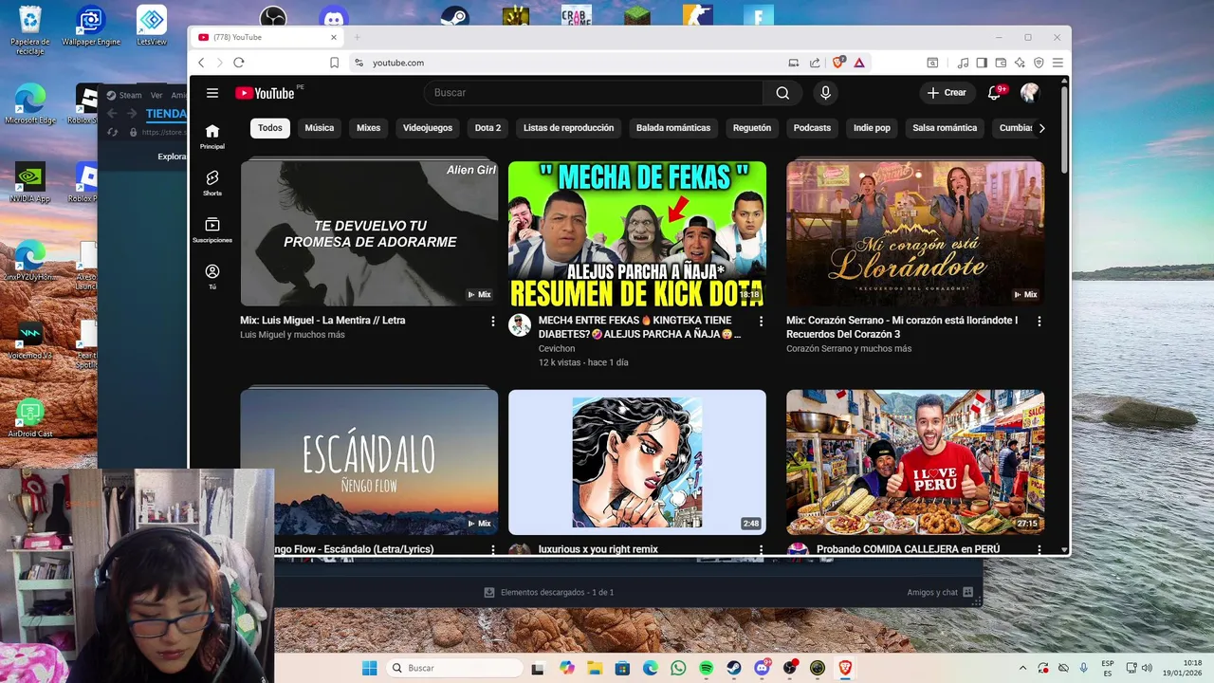
Task: Select the Salsa romántica filter chip
Action: coord(945,128)
